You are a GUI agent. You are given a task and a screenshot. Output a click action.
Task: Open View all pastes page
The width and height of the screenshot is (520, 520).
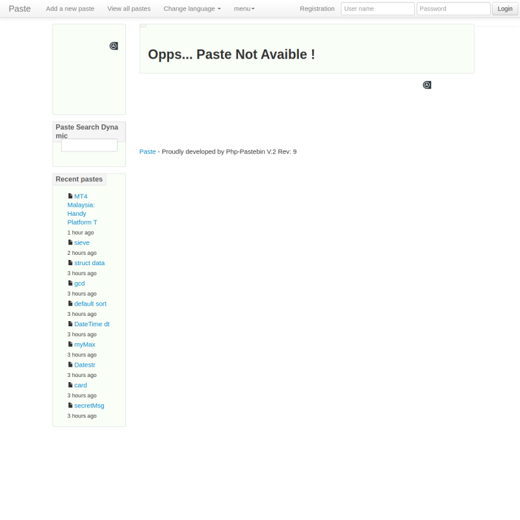[129, 8]
